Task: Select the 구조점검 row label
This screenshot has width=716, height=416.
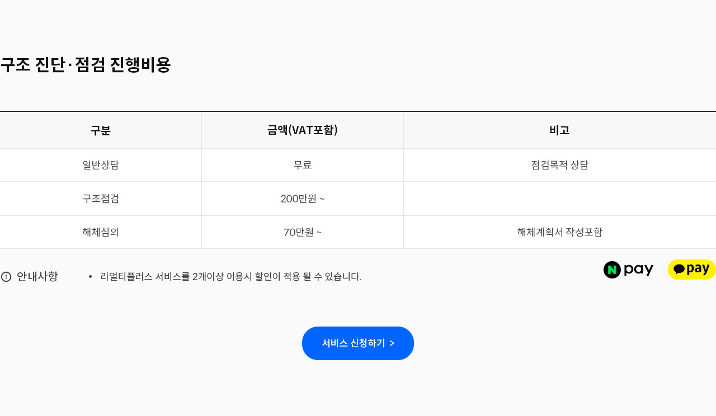Action: [101, 198]
